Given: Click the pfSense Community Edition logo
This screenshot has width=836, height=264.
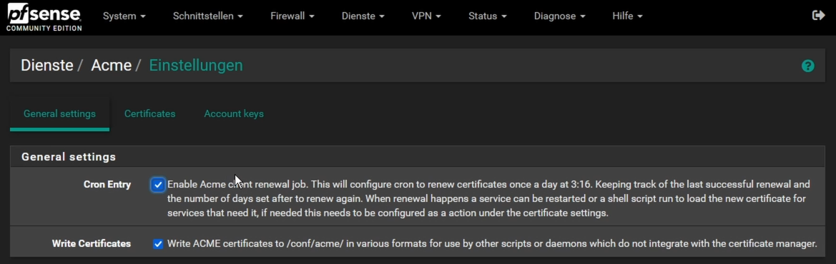Looking at the screenshot, I should pyautogui.click(x=44, y=18).
